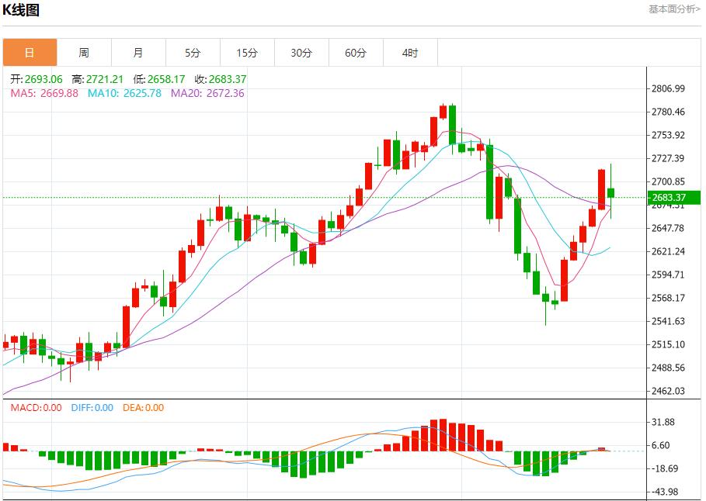The width and height of the screenshot is (706, 501).
Task: Click the MA5 indicator value label
Action: pos(44,93)
